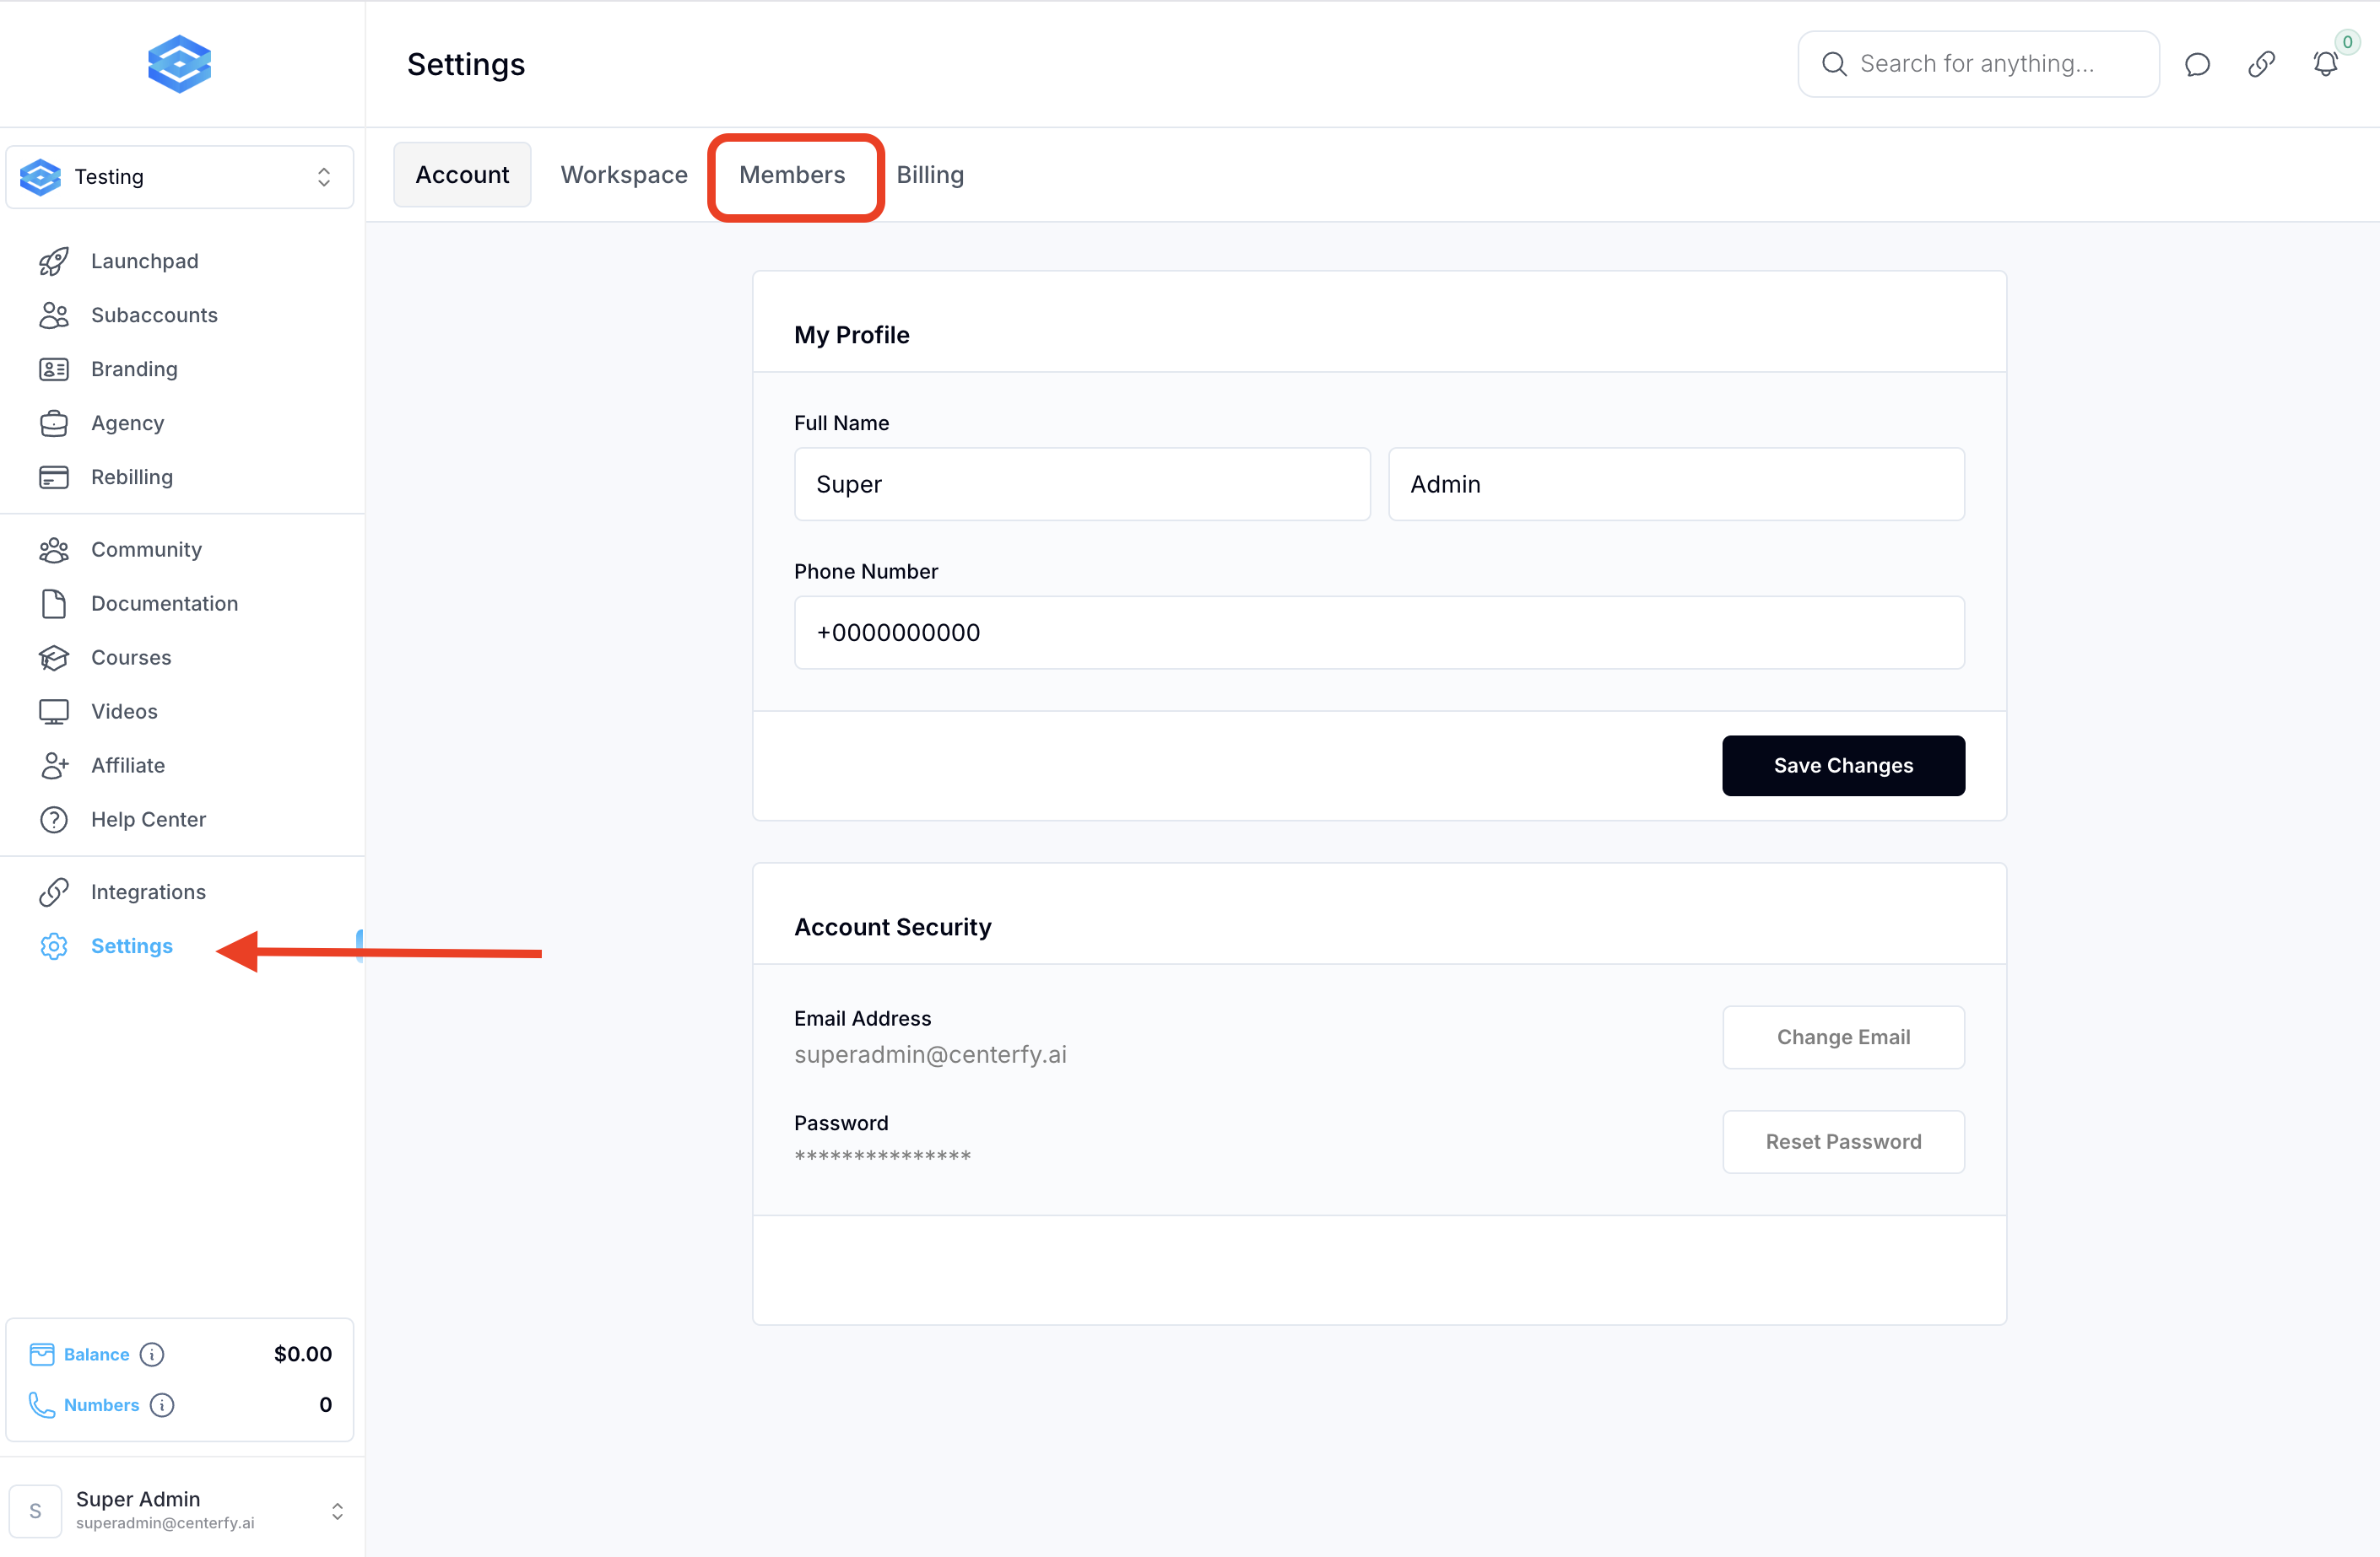The width and height of the screenshot is (2380, 1557).
Task: Expand the Testing workspace switcher
Action: pyautogui.click(x=180, y=177)
